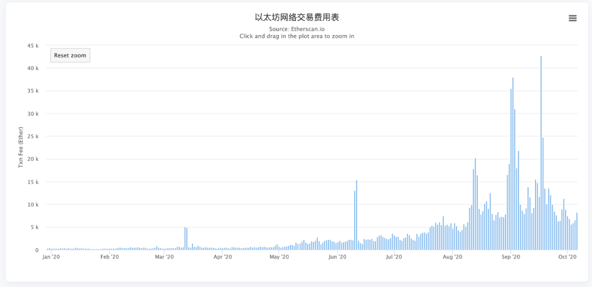Click the 45 k y-axis label

pos(32,45)
